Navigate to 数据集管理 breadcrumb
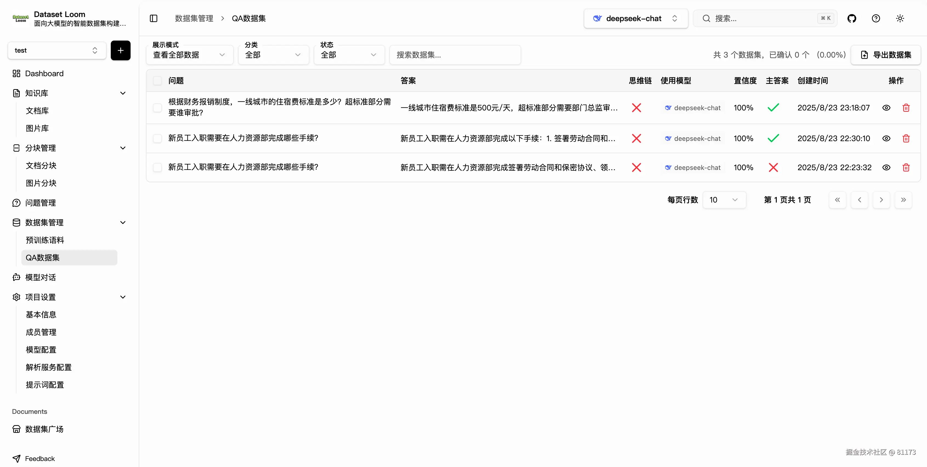The image size is (927, 467). pos(194,18)
